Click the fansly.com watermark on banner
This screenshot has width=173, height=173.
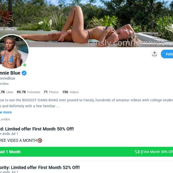tap(130, 43)
